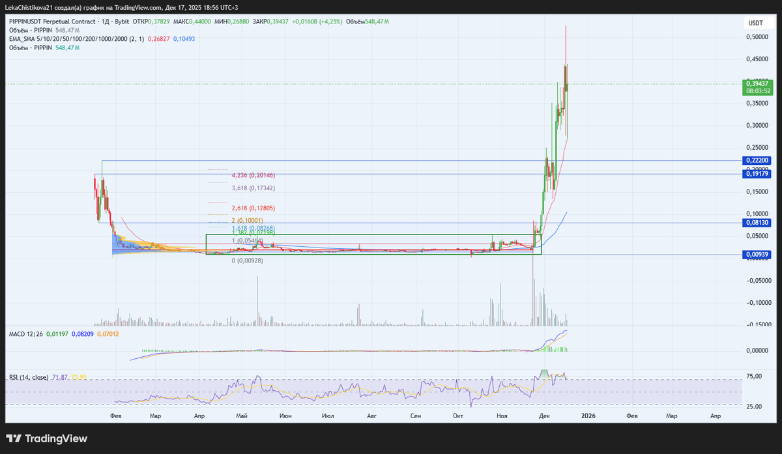
Task: Click the PIPPINUSDT Perpetual Contract symbol title
Action: pyautogui.click(x=51, y=21)
